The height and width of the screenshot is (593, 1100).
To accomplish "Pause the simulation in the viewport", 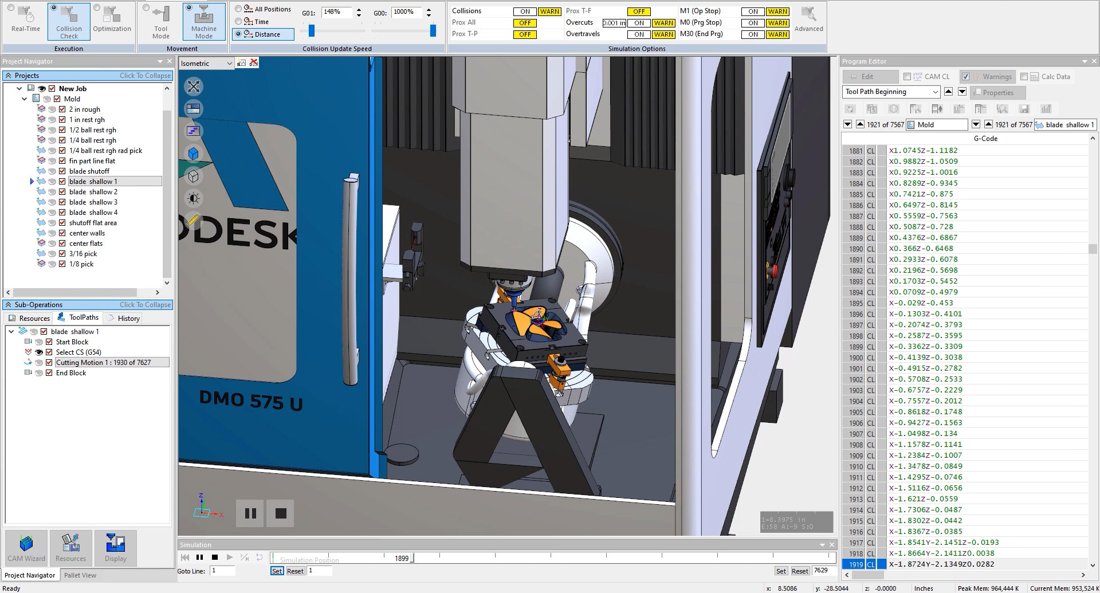I will click(250, 513).
